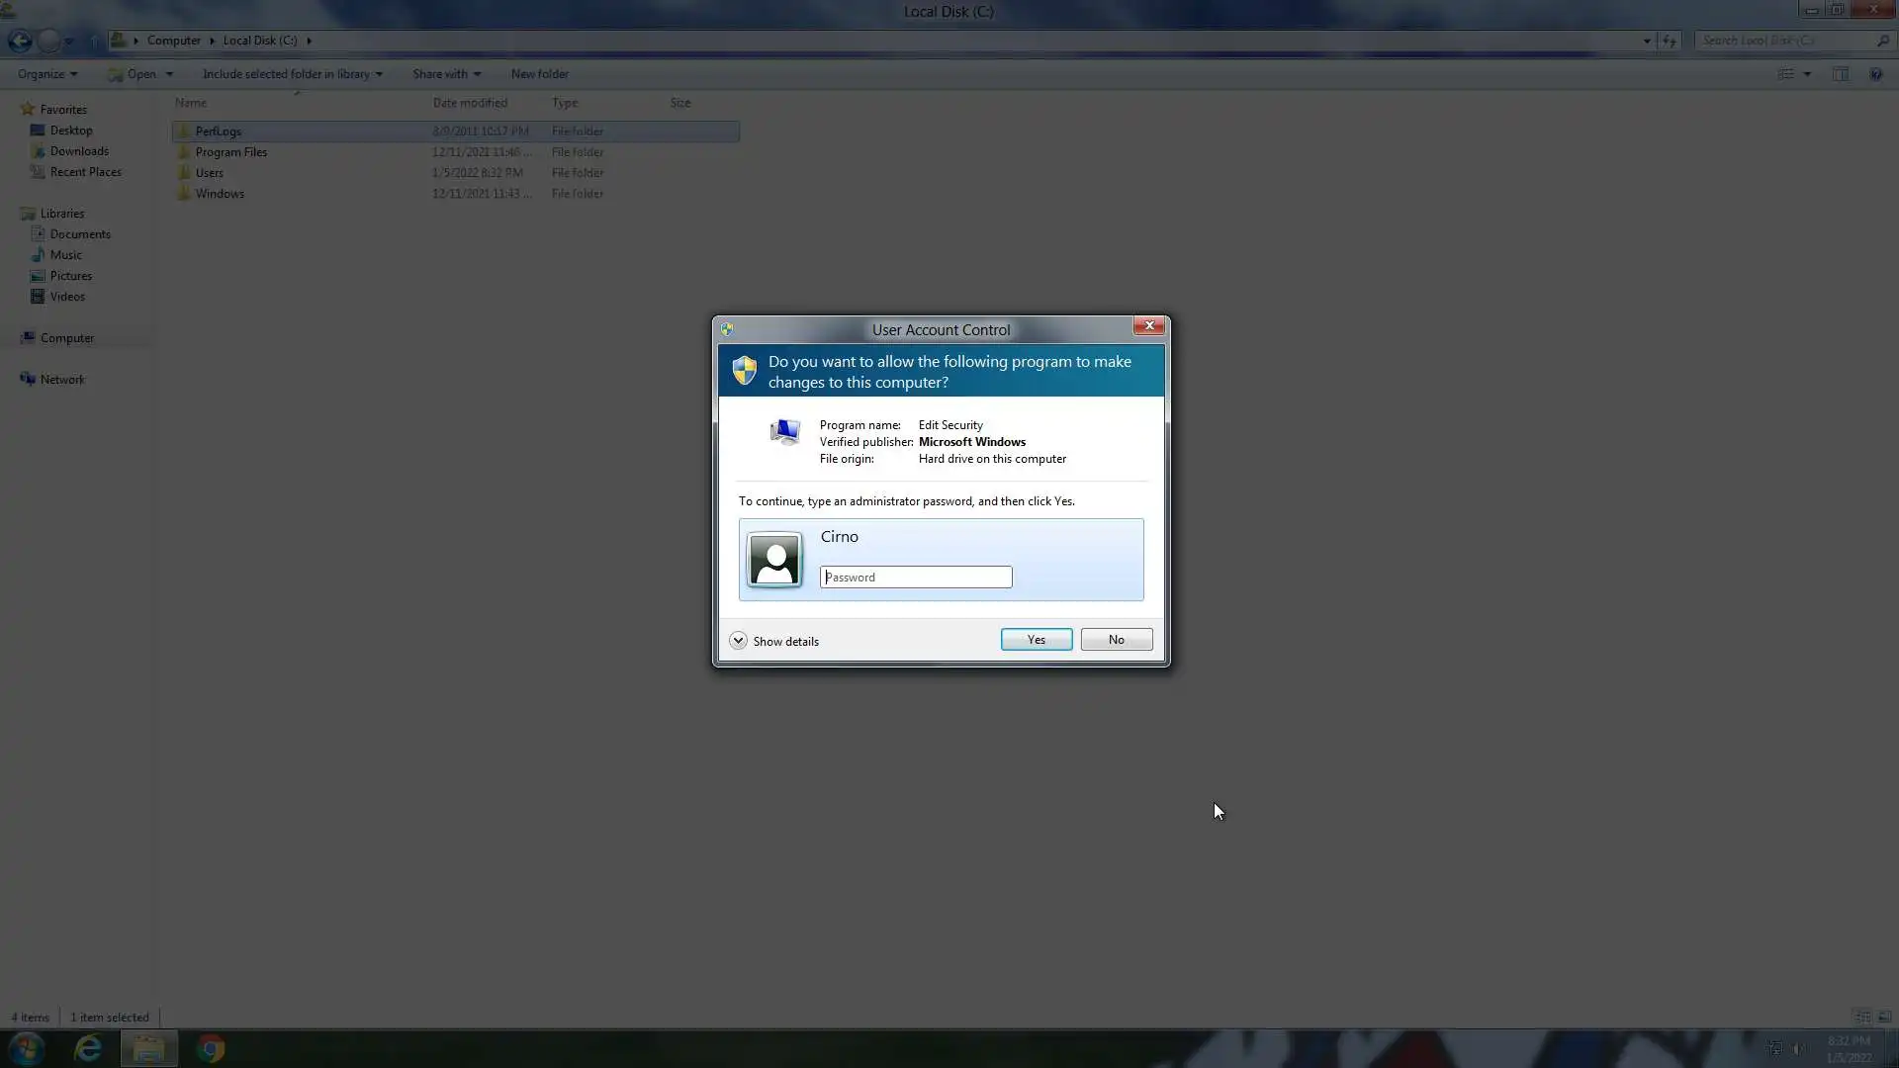1899x1068 pixels.
Task: Click the Back arrow in Explorer
Action: [x=19, y=41]
